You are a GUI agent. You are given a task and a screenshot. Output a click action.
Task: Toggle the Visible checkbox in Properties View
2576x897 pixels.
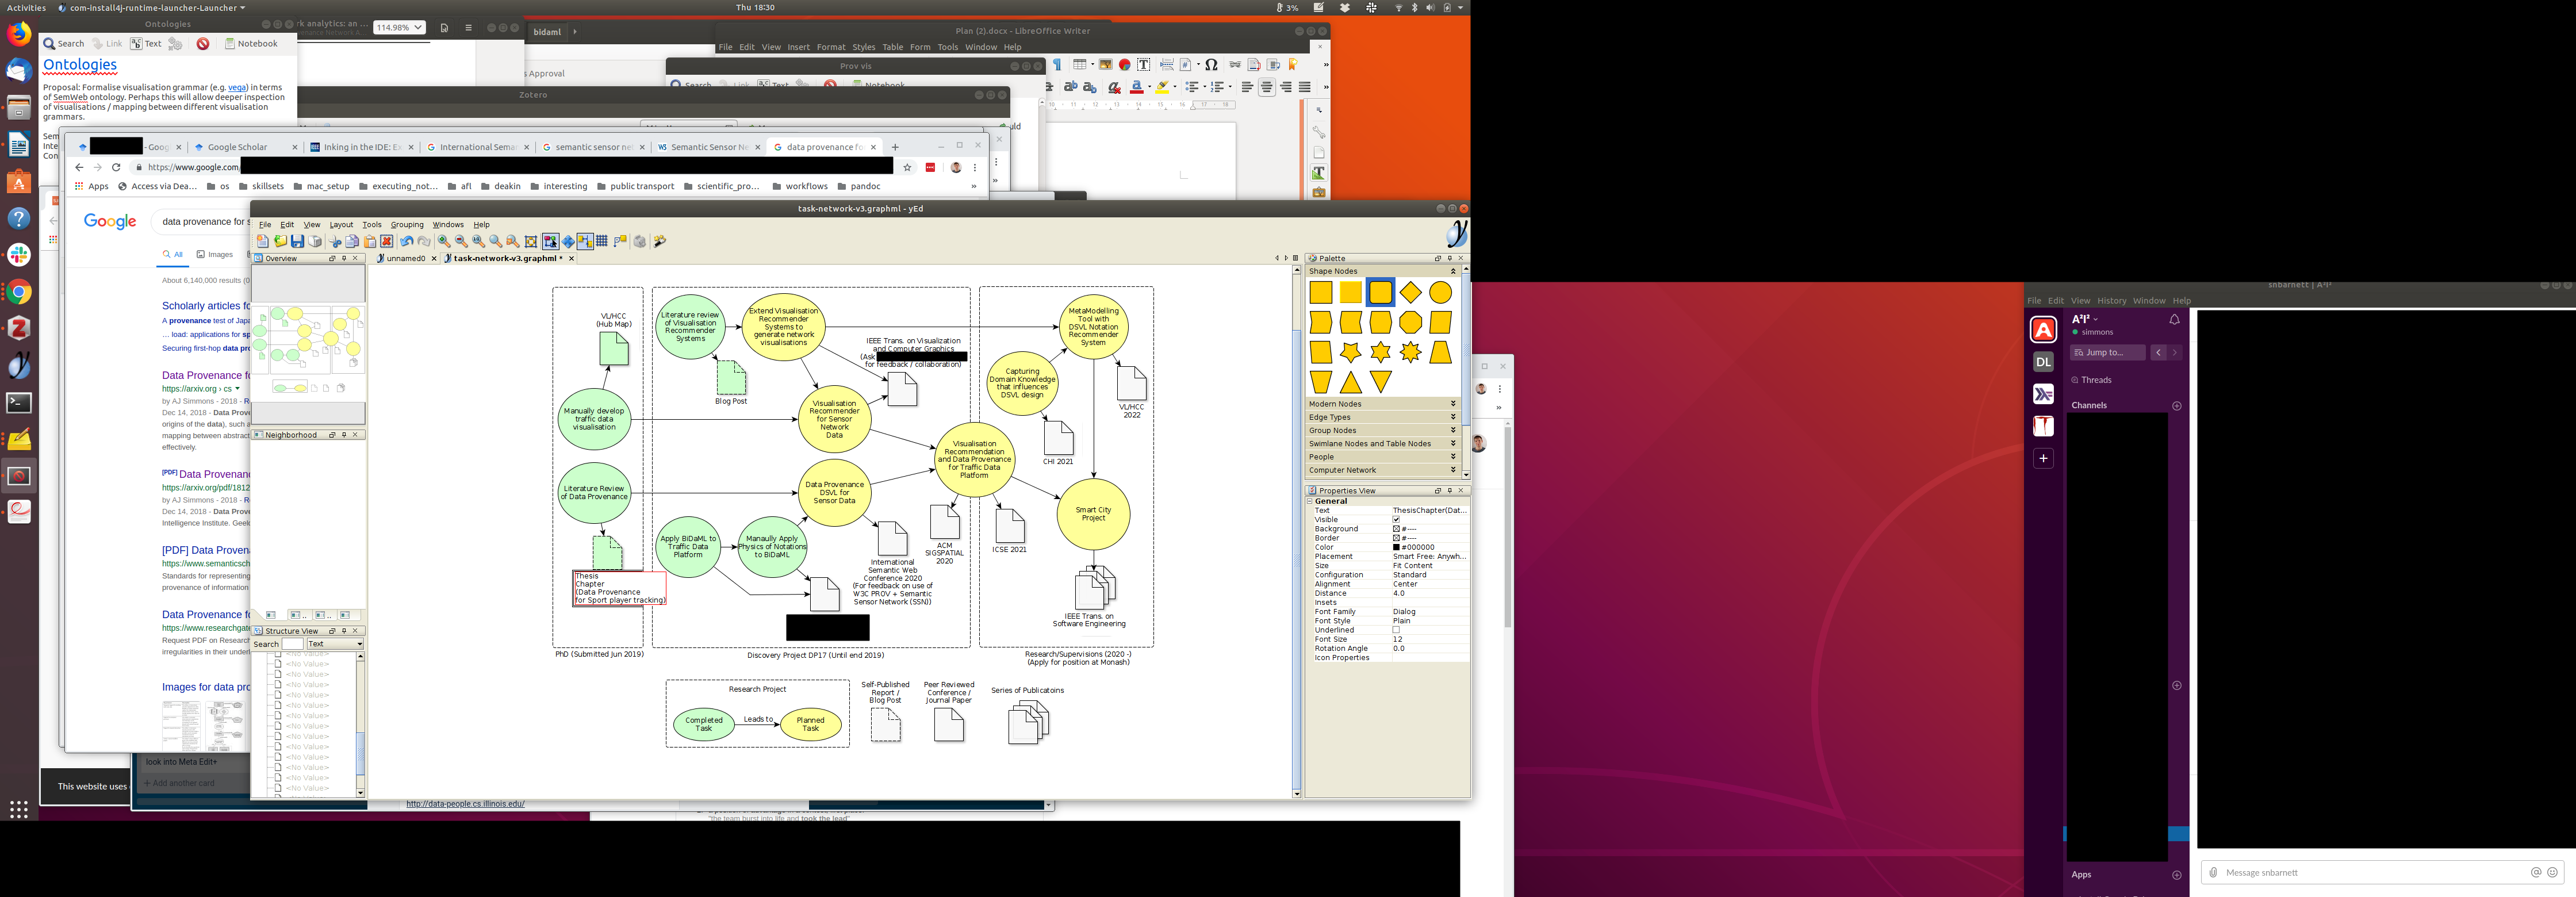tap(1396, 520)
